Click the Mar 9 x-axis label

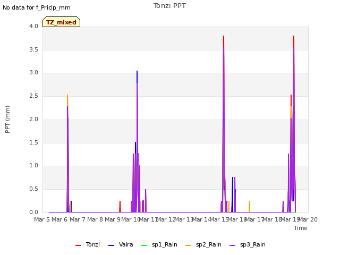click(113, 219)
